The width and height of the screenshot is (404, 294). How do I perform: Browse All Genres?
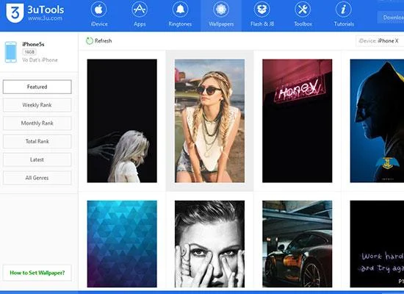37,178
